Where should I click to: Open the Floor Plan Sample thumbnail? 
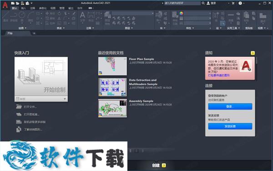point(112,66)
